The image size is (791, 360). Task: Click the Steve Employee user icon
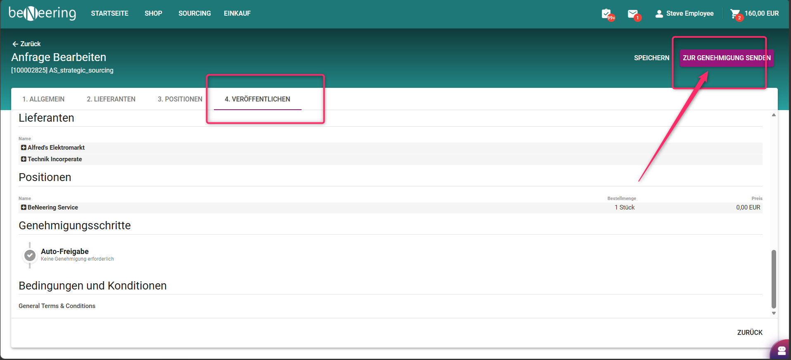(x=659, y=14)
